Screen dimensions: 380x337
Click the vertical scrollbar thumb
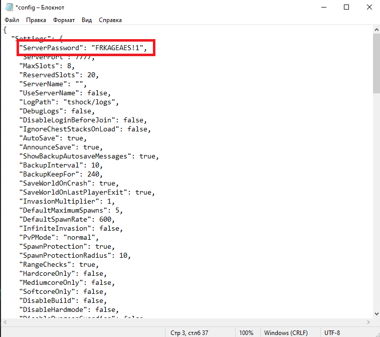(x=376, y=64)
